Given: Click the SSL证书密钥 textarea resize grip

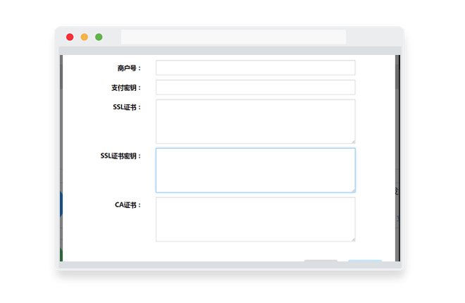Looking at the screenshot, I should (x=352, y=189).
